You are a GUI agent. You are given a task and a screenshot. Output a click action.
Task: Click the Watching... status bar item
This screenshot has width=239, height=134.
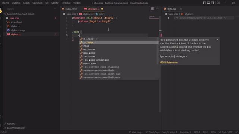[x=136, y=132]
